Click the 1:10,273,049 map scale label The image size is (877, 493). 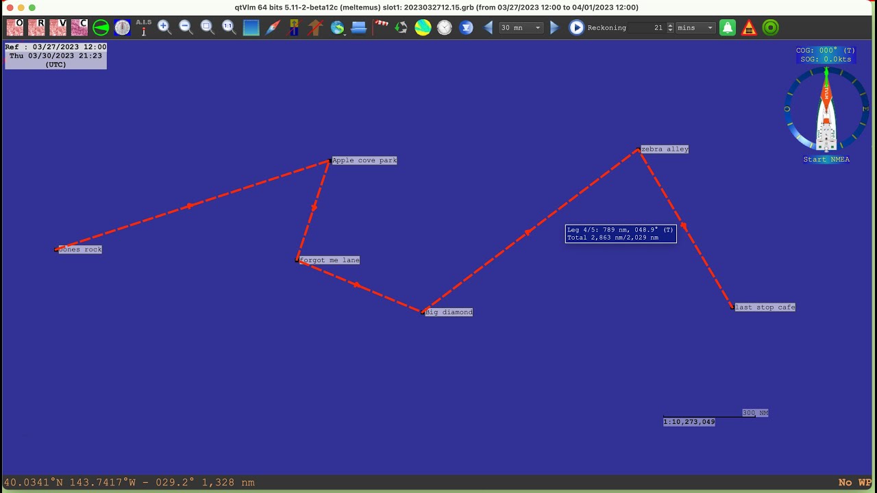pyautogui.click(x=689, y=422)
